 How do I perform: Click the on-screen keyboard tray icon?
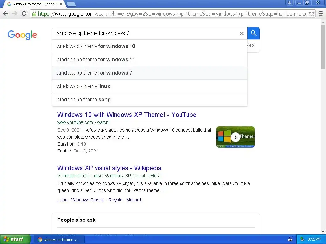click(x=290, y=240)
